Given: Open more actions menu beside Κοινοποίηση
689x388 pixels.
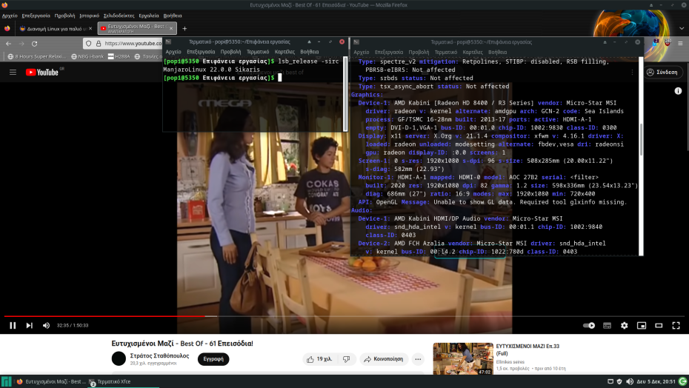Looking at the screenshot, I should point(418,359).
